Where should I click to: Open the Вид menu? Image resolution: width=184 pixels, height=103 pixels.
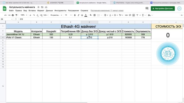25,11
